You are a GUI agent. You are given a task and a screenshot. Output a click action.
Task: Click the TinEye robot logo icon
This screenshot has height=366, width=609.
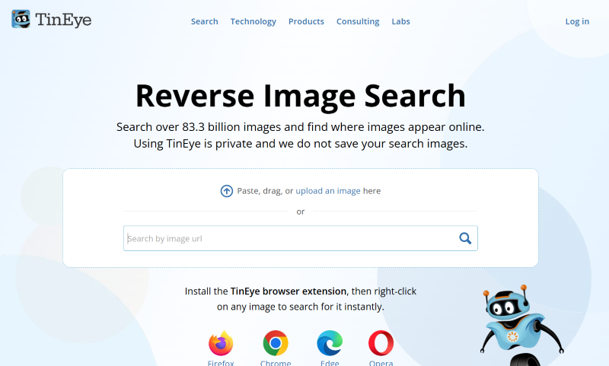(x=21, y=19)
